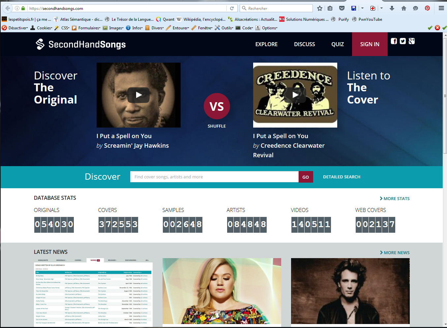Shuffle songs with the VS button
This screenshot has width=447, height=328.
(x=217, y=106)
